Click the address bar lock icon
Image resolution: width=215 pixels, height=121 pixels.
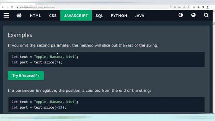pyautogui.click(x=17, y=7)
